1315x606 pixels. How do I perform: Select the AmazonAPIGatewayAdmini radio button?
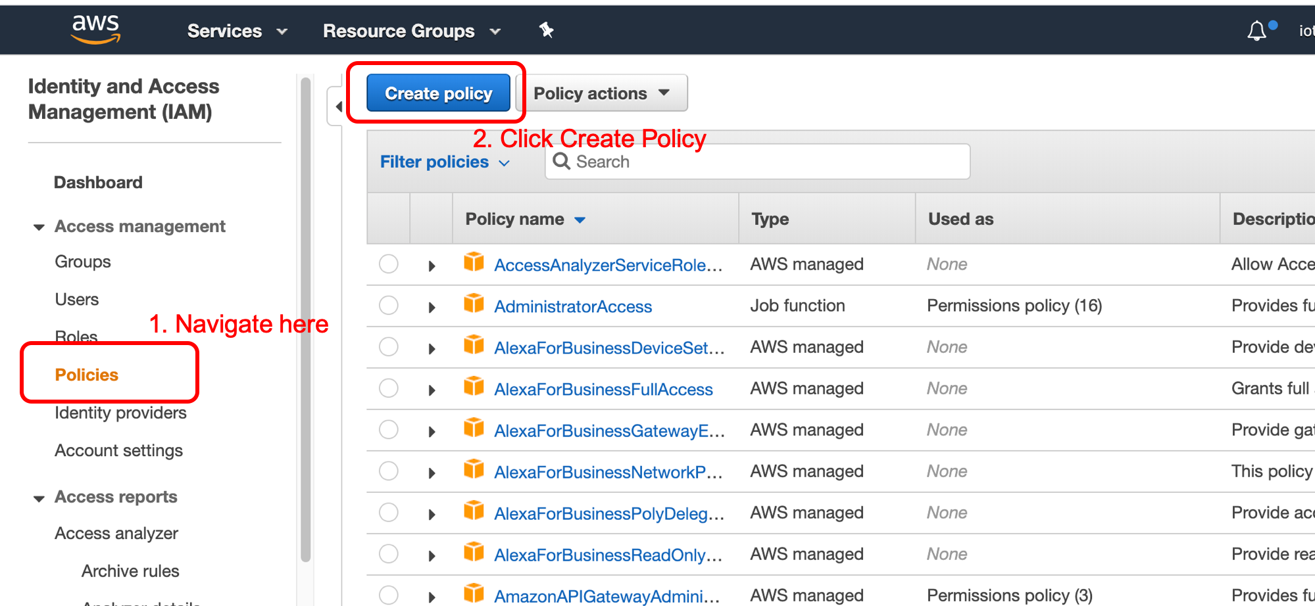(389, 595)
